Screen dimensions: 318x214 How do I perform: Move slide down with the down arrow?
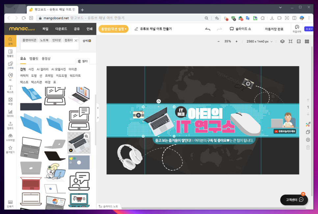pos(308,114)
